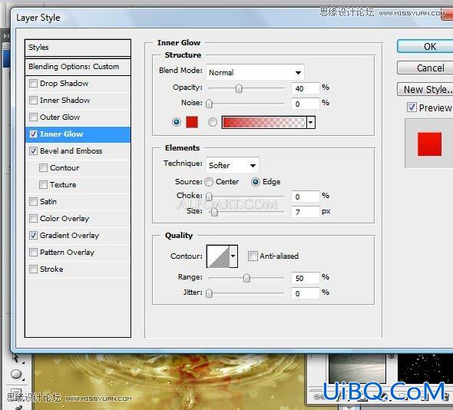Select the Gradient Overlay style row

click(x=78, y=236)
